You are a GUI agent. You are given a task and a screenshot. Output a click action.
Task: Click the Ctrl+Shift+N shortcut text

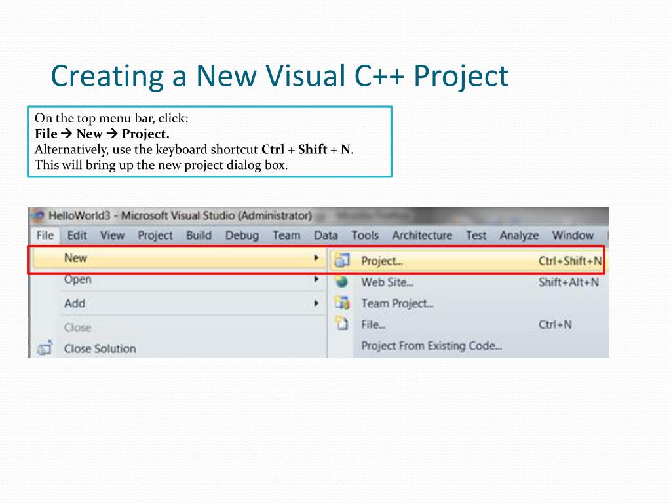570,261
